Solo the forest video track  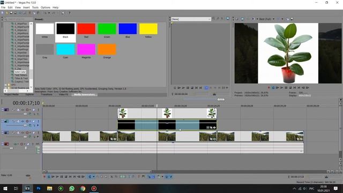tap(38, 132)
